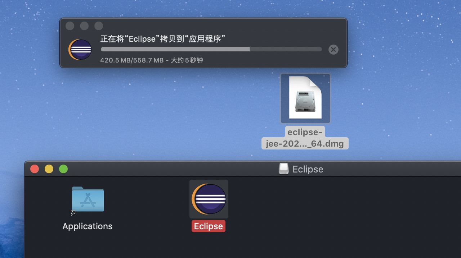Viewport: 461px width, 258px height.
Task: Click the Applications folder label
Action: point(88,226)
